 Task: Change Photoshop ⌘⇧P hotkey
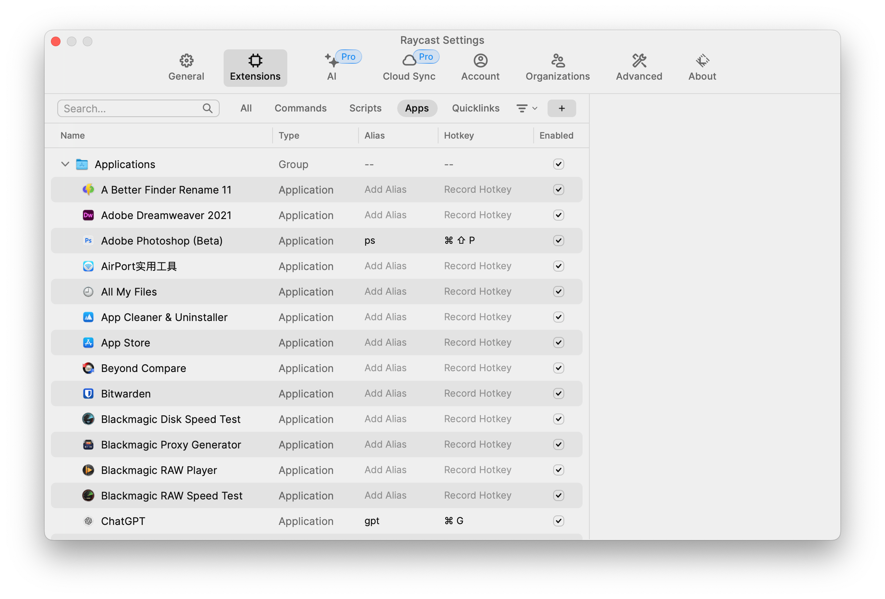coord(460,241)
